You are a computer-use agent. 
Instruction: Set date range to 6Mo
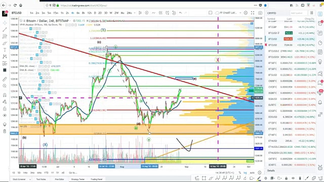(x=39, y=173)
